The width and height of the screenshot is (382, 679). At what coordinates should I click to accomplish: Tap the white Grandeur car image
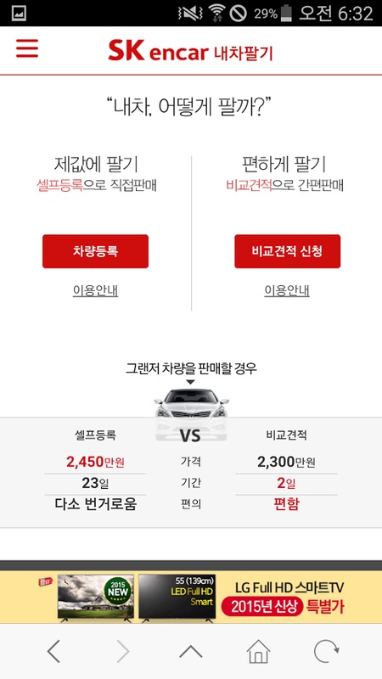tap(191, 415)
